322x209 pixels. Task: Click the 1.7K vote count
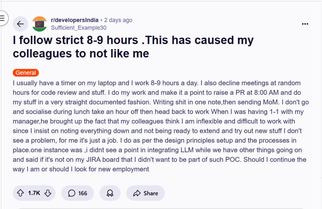[x=34, y=193]
